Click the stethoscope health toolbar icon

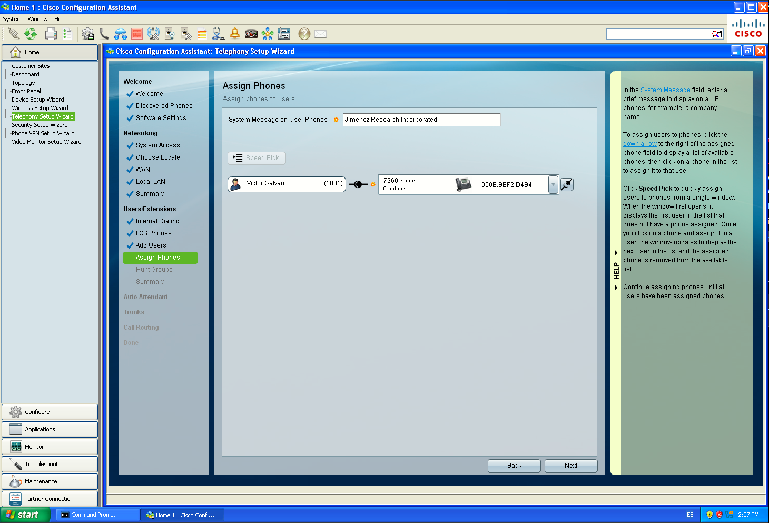pos(218,34)
